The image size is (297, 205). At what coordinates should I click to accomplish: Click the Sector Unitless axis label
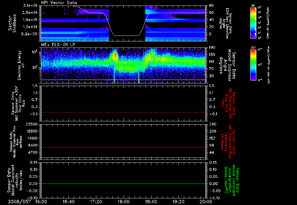12,23
